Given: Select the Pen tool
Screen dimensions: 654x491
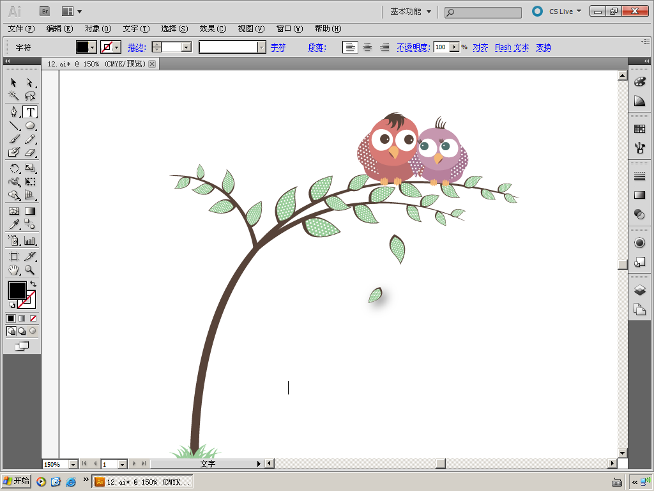Looking at the screenshot, I should tap(13, 112).
